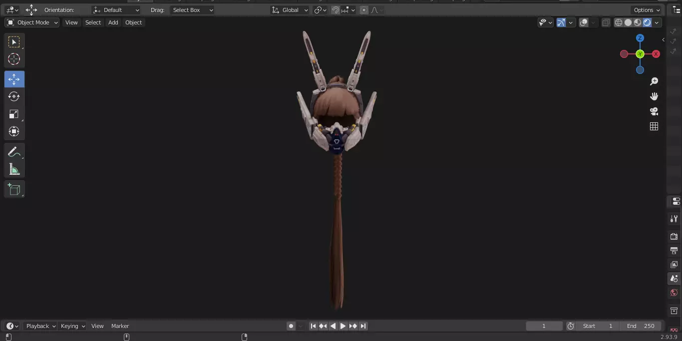
Task: Open the View menu in viewport header
Action: click(x=71, y=22)
